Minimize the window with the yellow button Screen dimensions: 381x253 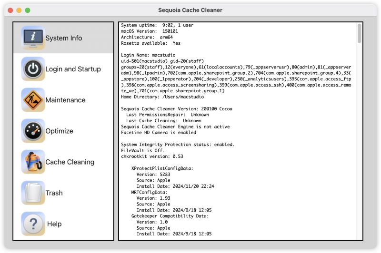pyautogui.click(x=19, y=10)
